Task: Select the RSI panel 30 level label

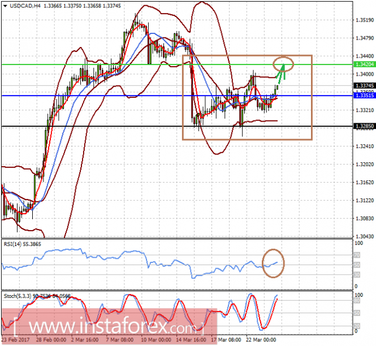Action: 357,275
